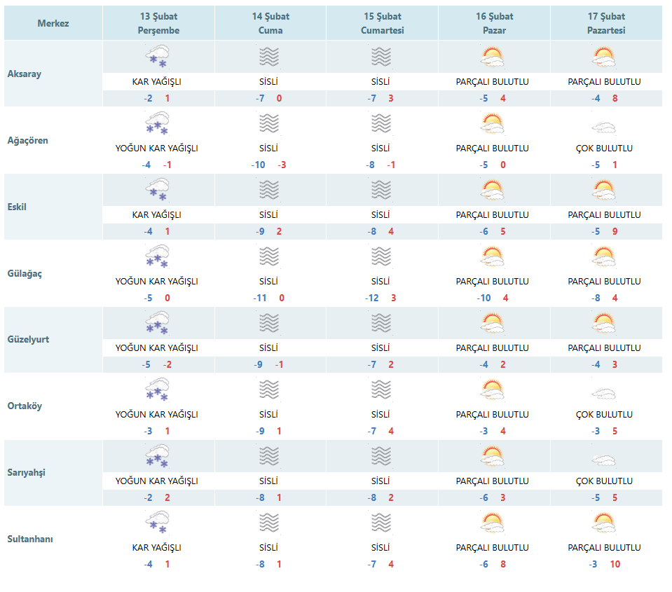Click Aksaray sun icon for 16 Şubat Pazar
672x592 pixels.
tap(493, 57)
